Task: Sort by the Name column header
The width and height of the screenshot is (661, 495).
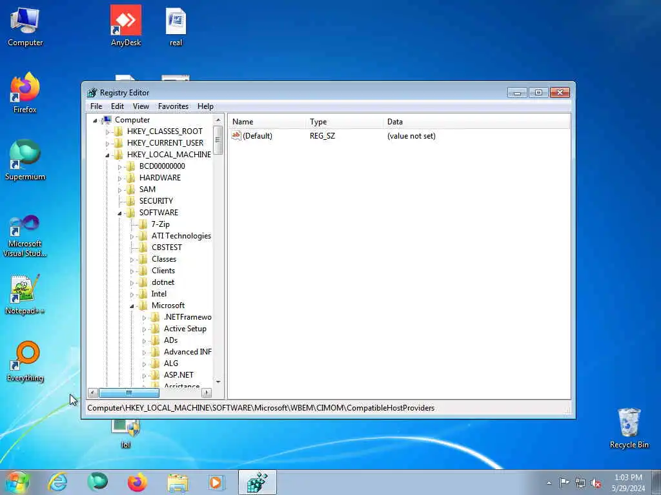Action: coord(267,122)
